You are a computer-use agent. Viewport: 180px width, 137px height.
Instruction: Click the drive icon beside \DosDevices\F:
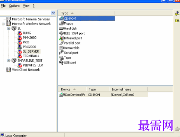click(61, 95)
